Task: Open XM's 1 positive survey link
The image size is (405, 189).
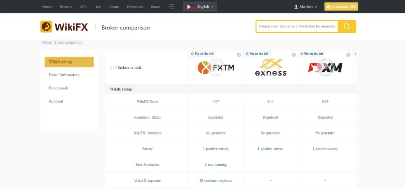Action: tap(325, 149)
